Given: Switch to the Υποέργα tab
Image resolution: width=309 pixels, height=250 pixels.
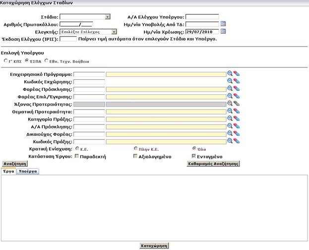Looking at the screenshot, I should coord(28,171).
